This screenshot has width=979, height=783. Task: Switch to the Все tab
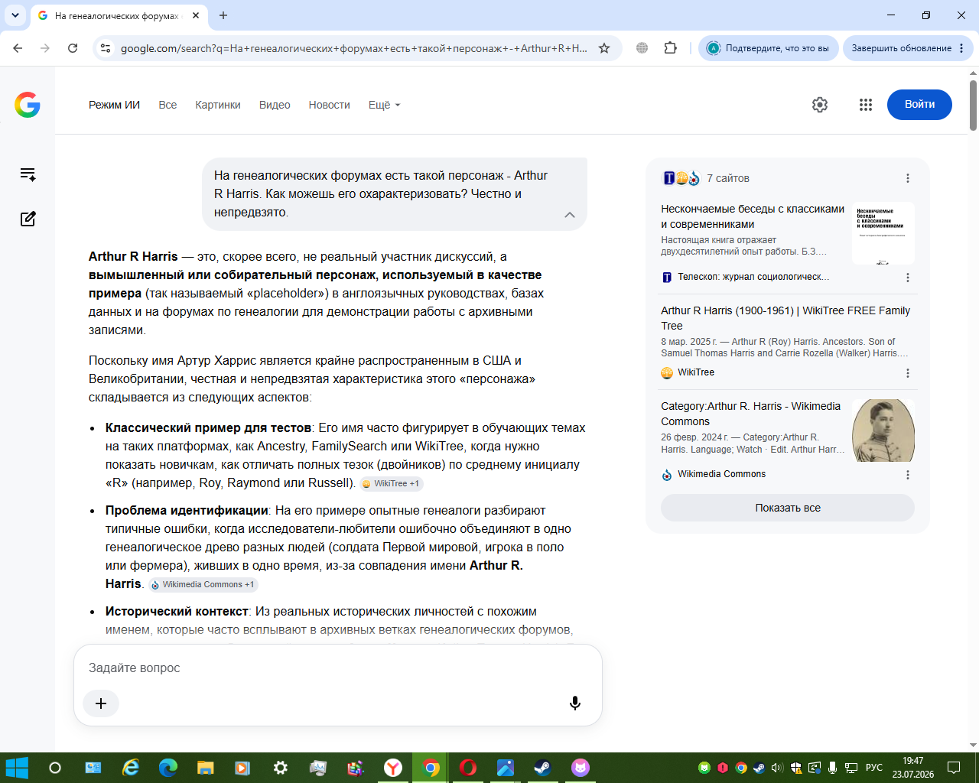tap(168, 105)
